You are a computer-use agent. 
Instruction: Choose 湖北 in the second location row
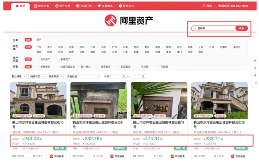(x=39, y=52)
